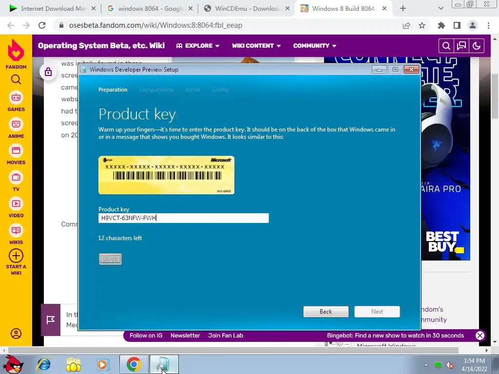The width and height of the screenshot is (499, 374).
Task: Close the WinCDEmu Download tab
Action: click(x=288, y=9)
